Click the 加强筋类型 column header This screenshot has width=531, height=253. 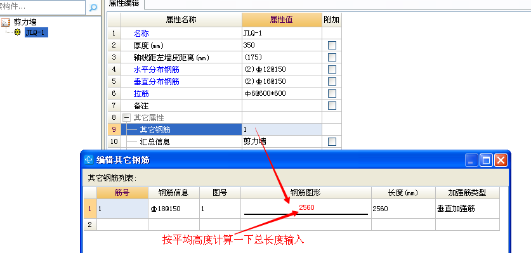468,193
